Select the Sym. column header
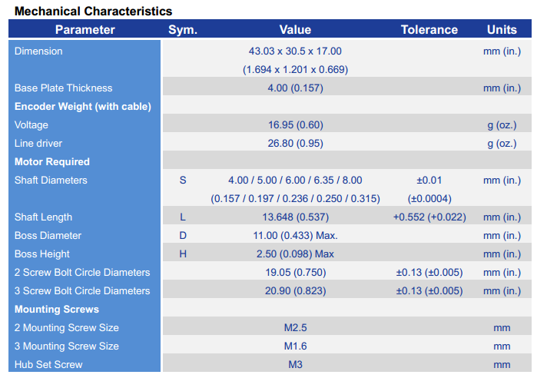547x378 pixels. [x=183, y=30]
